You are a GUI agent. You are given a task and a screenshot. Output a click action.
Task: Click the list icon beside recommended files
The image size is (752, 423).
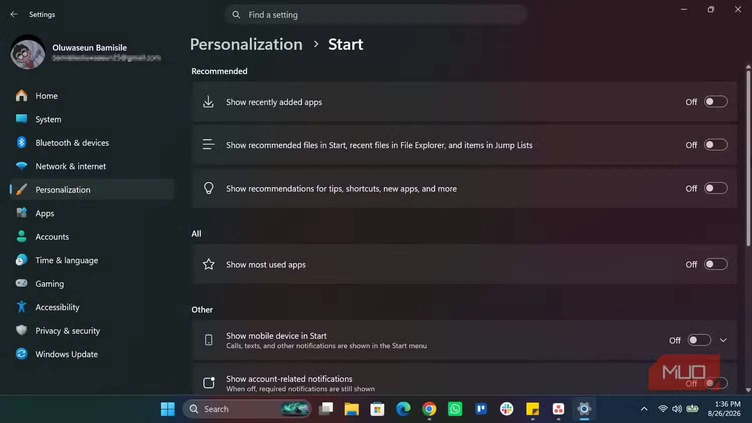(209, 145)
